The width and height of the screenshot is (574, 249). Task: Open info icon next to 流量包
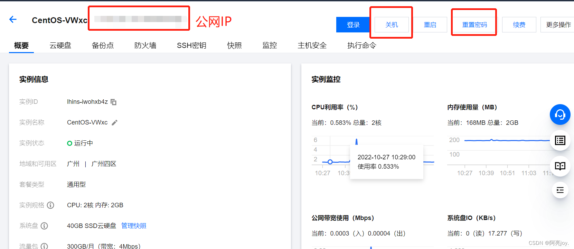pos(44,246)
